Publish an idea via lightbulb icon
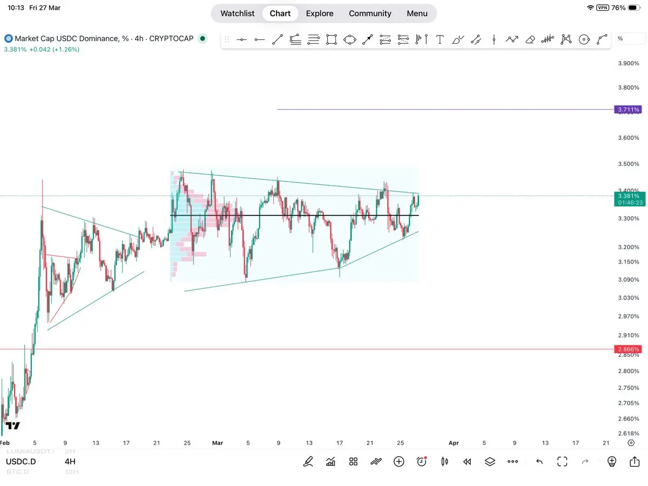Screen dimensions: 648x486 [612, 462]
